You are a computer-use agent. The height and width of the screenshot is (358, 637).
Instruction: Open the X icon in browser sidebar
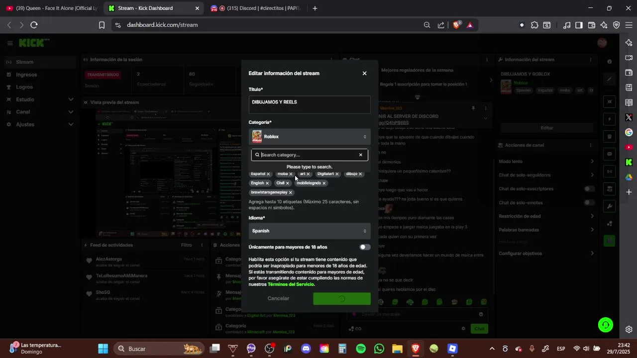coord(629,118)
